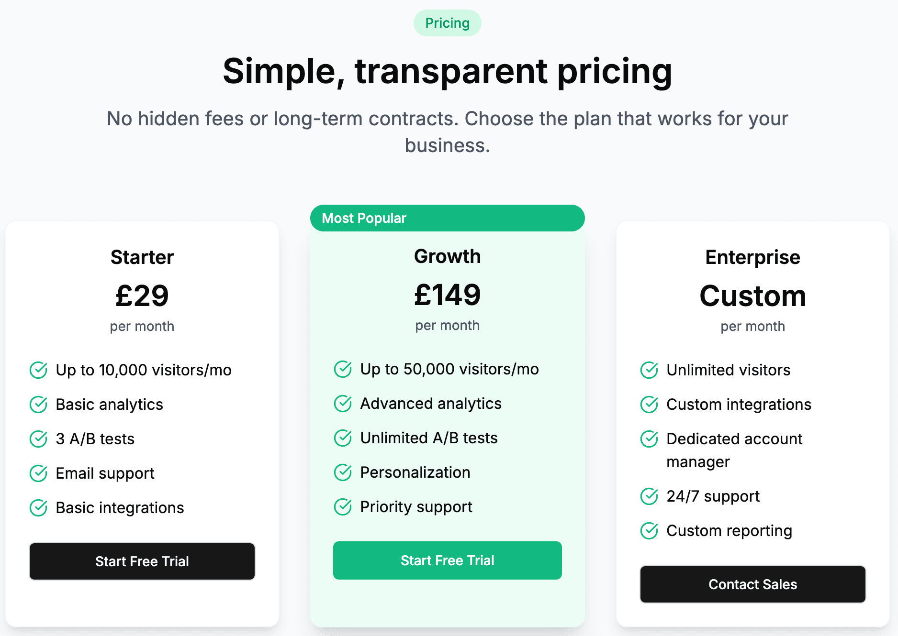Click the Contact Sales button
Screen dimensions: 898x636
pos(752,584)
